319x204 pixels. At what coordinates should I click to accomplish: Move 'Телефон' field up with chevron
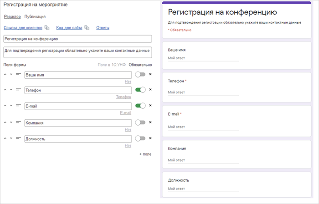(5, 89)
